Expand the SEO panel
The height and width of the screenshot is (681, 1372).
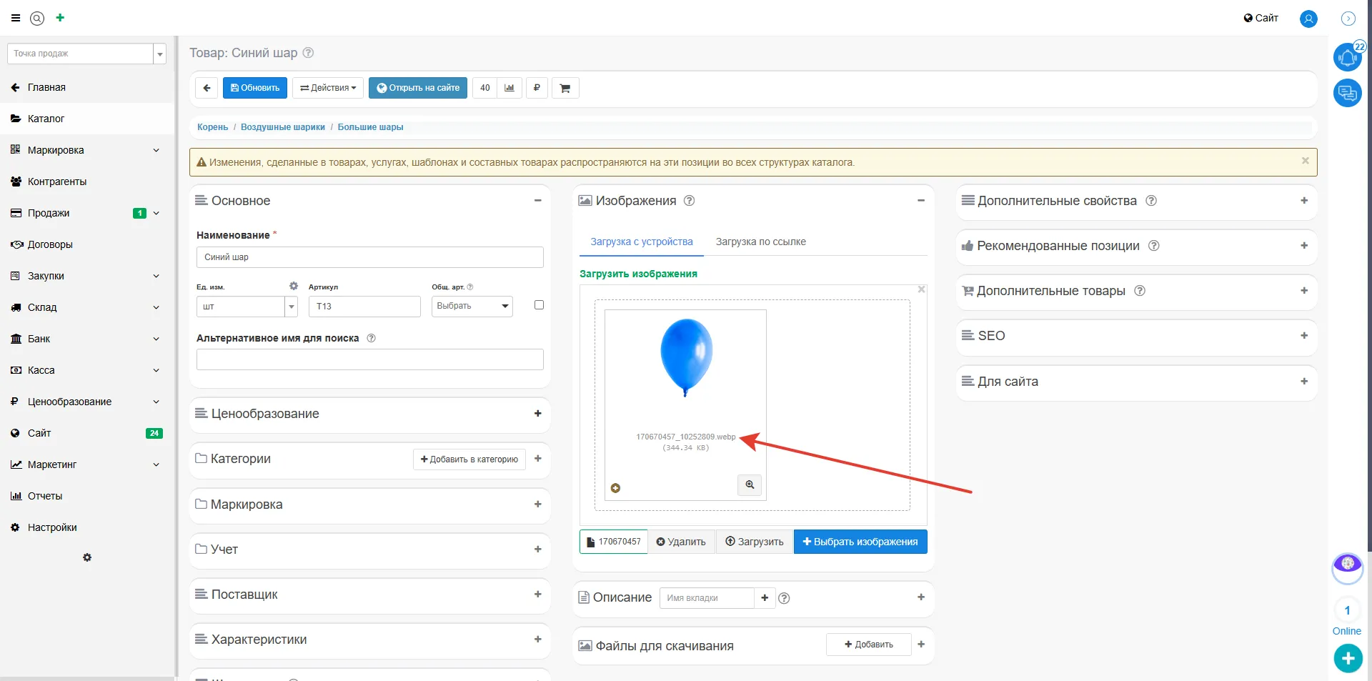1303,336
